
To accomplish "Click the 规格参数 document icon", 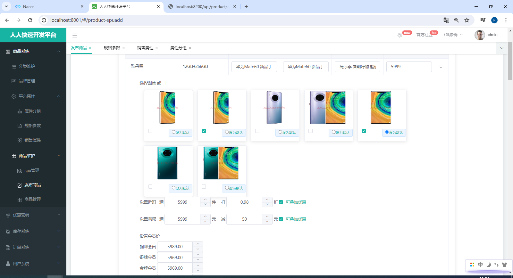I will click(x=20, y=126).
